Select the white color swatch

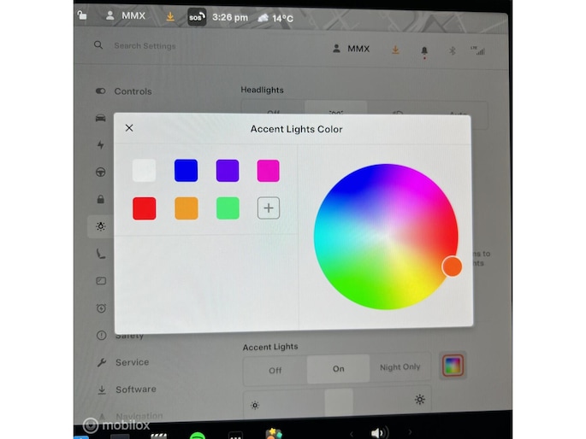(x=145, y=170)
